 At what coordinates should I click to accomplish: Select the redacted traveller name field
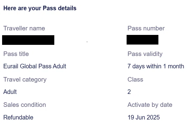[x=28, y=40]
